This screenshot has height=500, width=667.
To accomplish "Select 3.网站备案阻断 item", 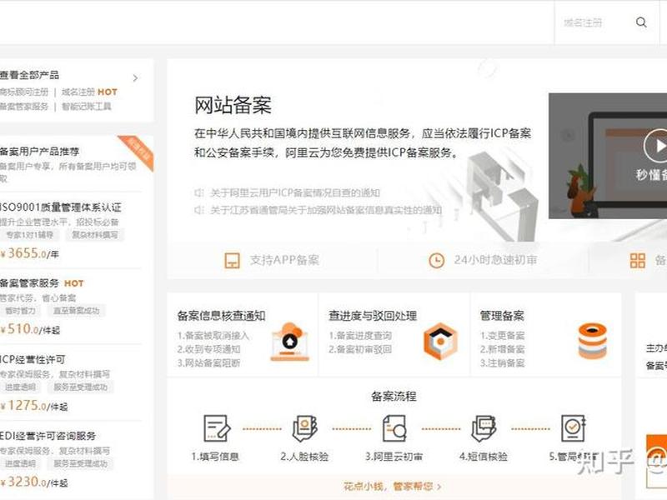I will pos(209,362).
